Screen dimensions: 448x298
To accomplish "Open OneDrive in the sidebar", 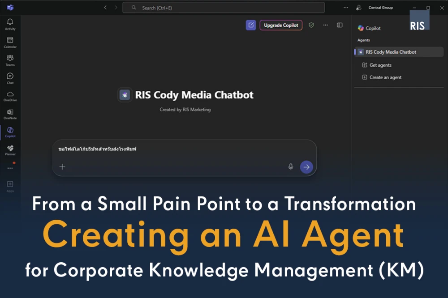I will (x=10, y=96).
